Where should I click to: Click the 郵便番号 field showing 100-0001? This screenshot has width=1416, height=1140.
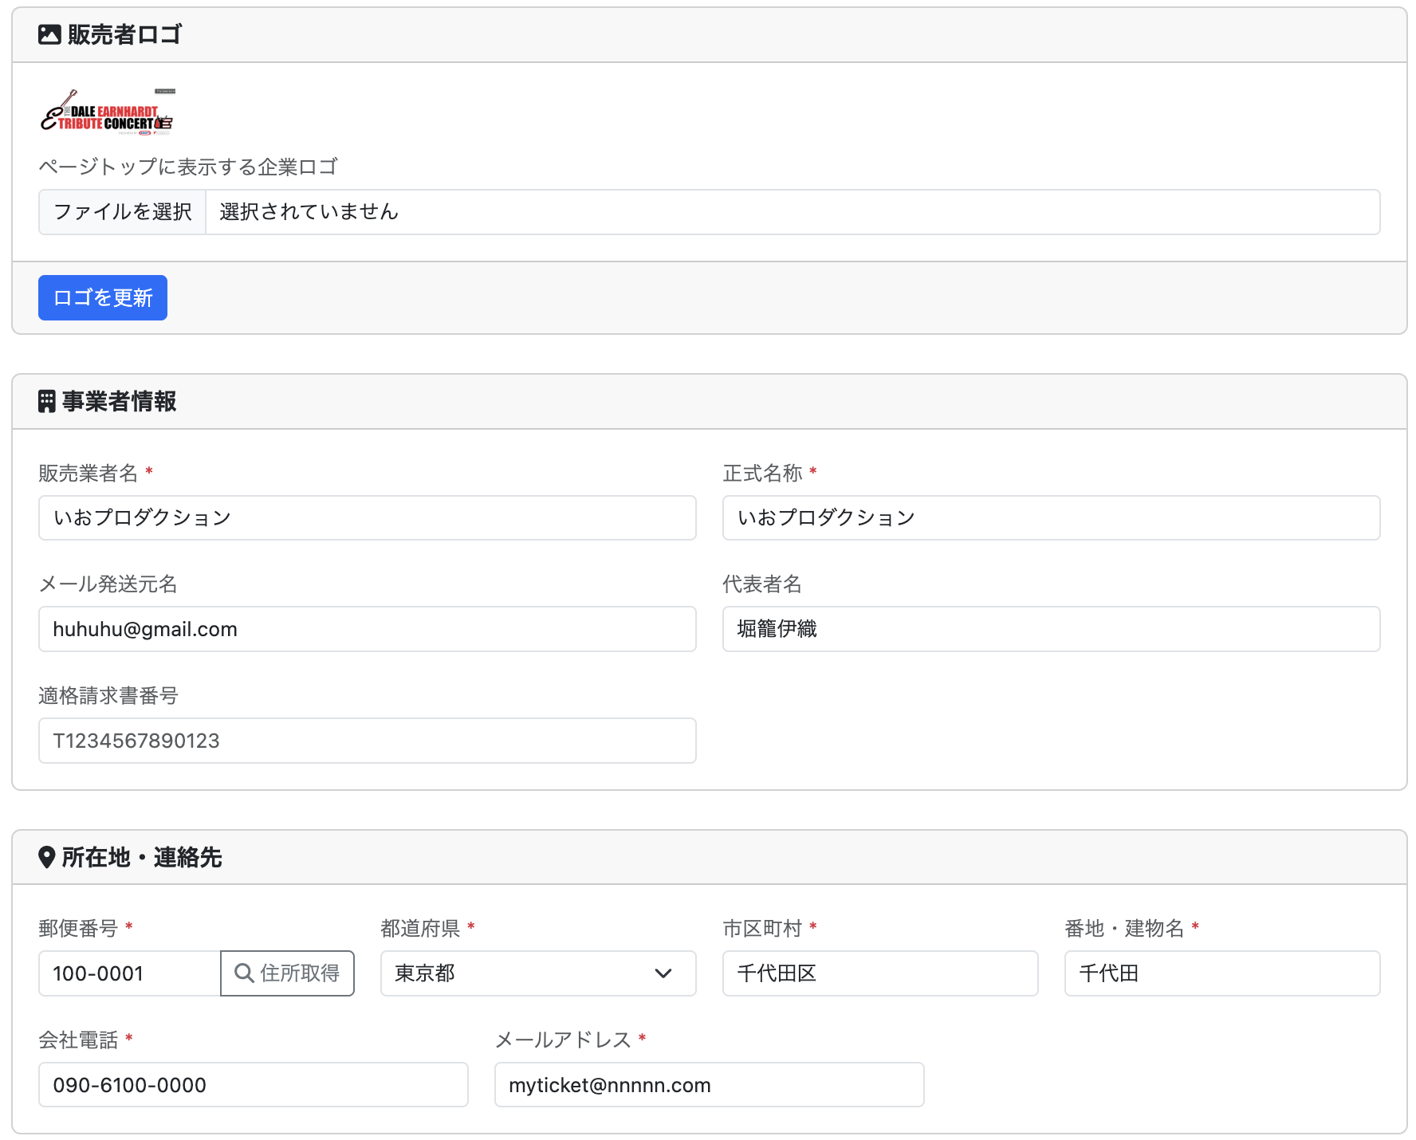(x=129, y=973)
